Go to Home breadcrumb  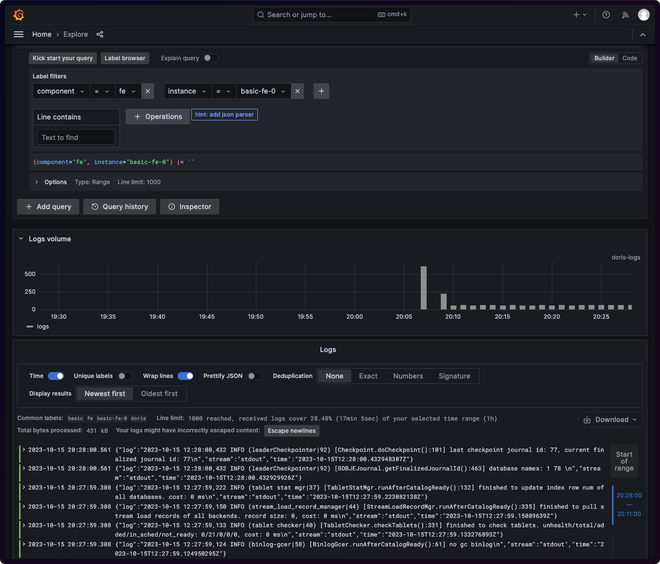tap(42, 34)
